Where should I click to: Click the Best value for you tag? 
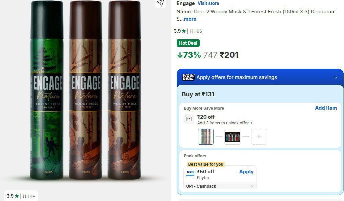[x=205, y=164]
